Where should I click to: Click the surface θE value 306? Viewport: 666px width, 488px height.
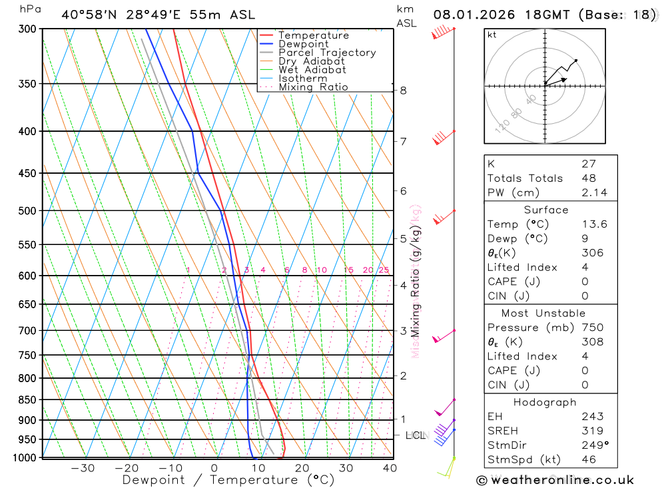593,253
